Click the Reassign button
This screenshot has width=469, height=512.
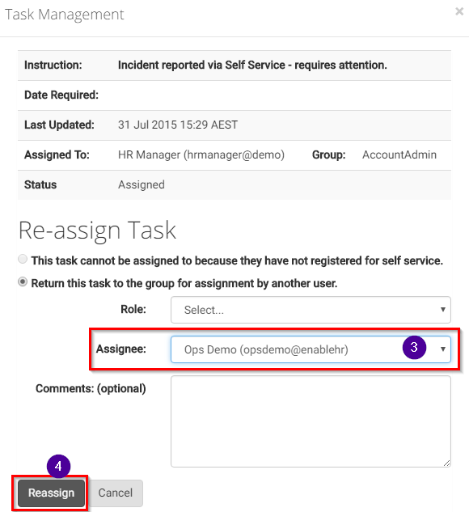[x=51, y=493]
